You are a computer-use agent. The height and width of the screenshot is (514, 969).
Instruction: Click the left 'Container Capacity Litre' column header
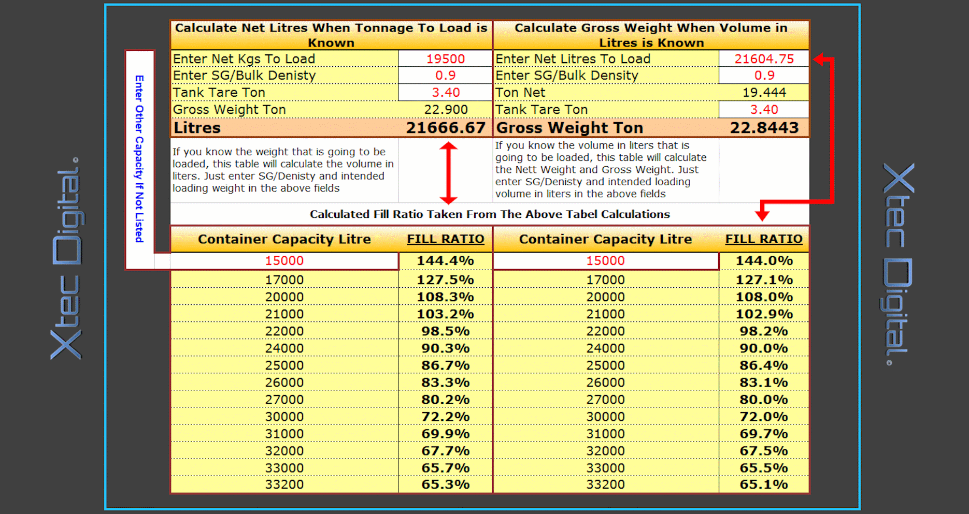284,239
